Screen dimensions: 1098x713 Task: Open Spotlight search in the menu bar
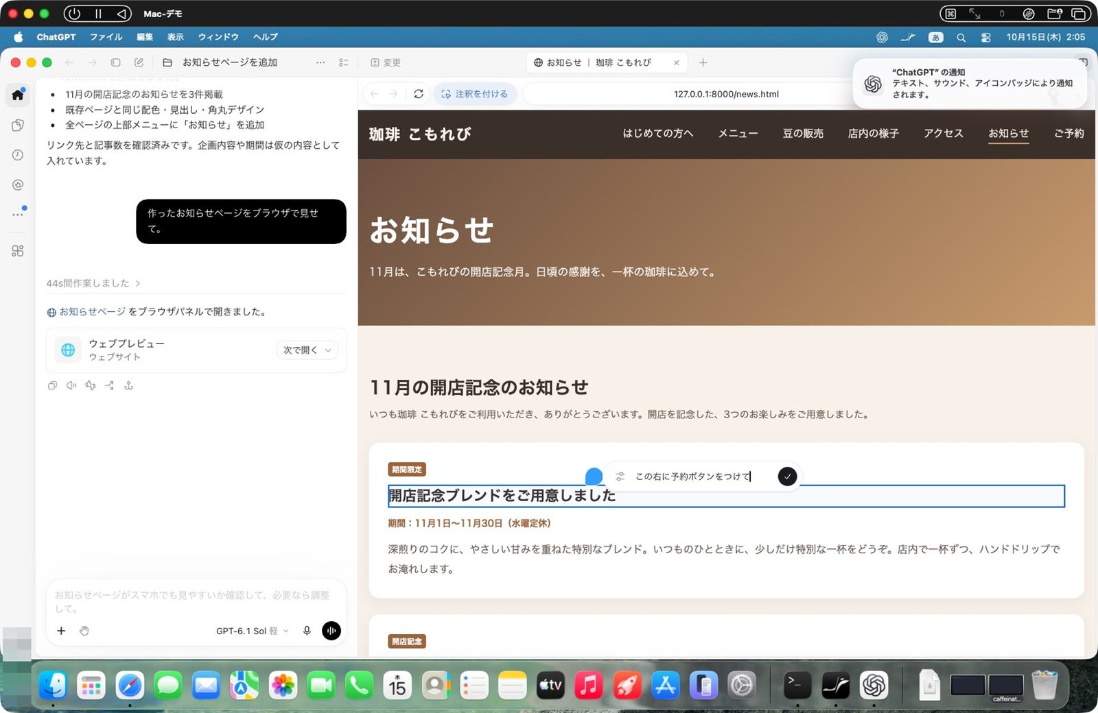point(961,37)
